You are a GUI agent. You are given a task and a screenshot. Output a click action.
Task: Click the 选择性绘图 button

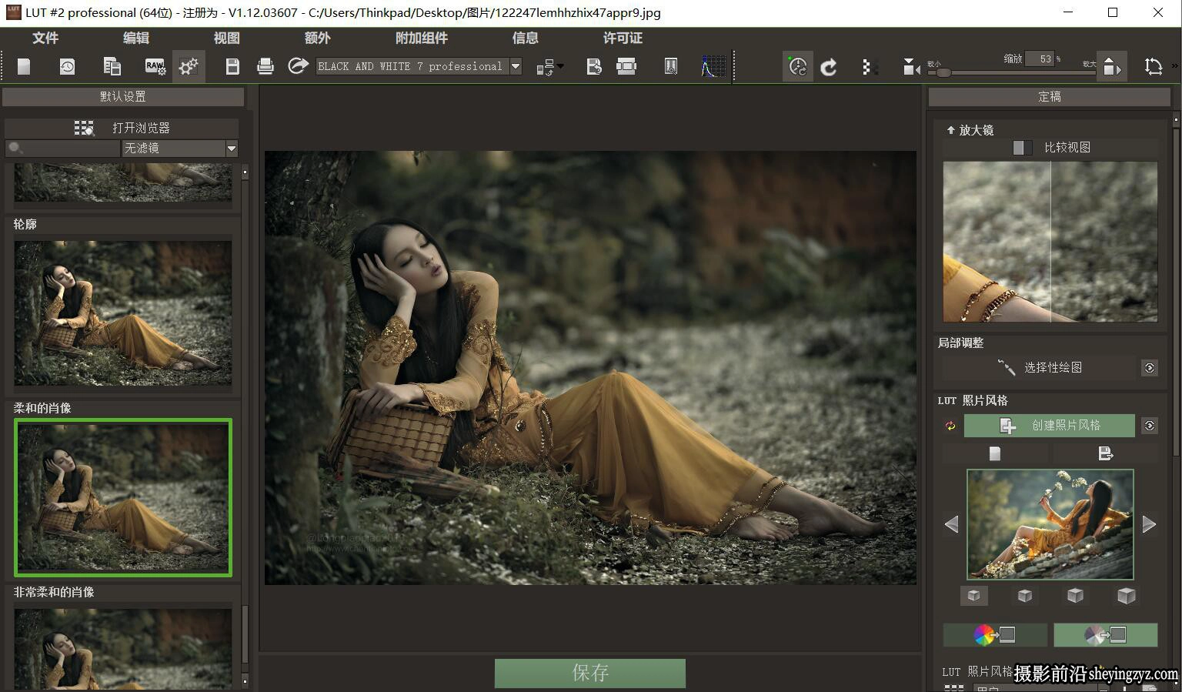[x=1040, y=367]
